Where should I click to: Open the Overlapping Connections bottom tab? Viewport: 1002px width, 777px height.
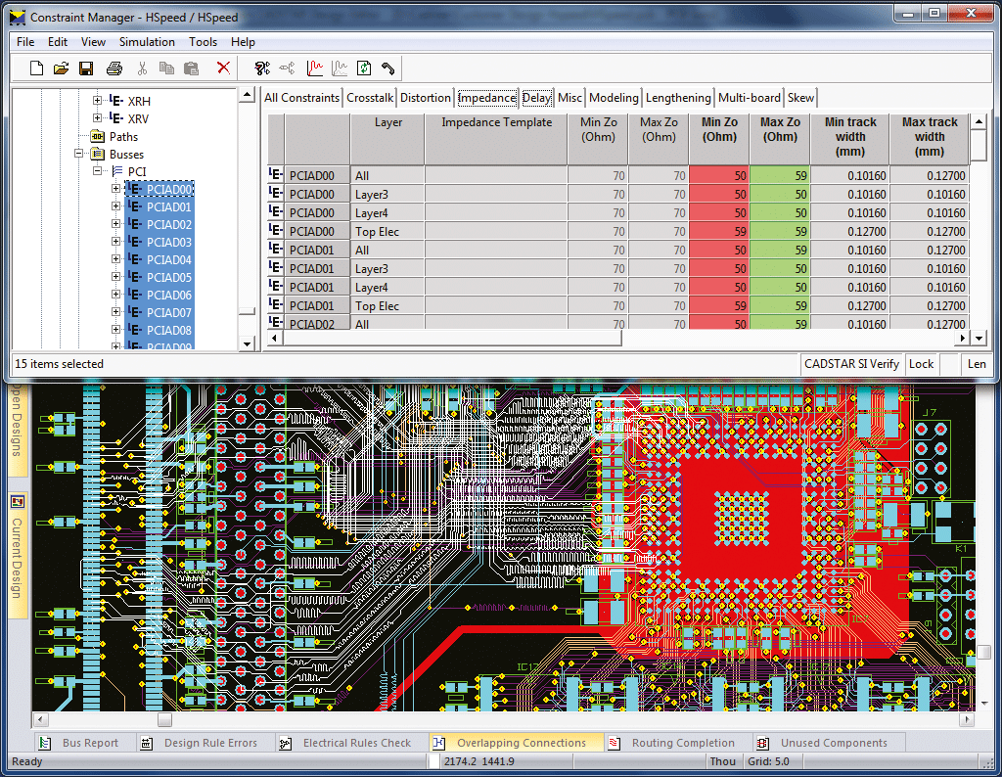pyautogui.click(x=517, y=743)
